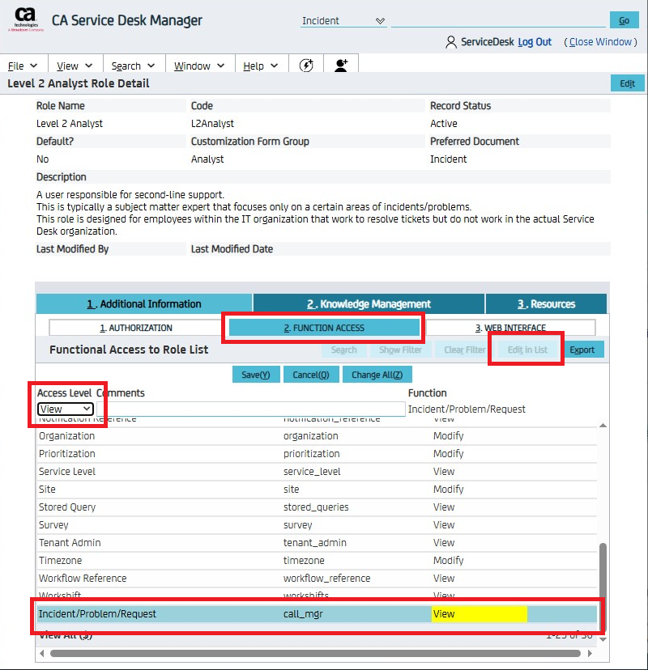Screen dimensions: 648x670
Task: Click the vertical scrollbar down arrow
Action: pyautogui.click(x=603, y=639)
